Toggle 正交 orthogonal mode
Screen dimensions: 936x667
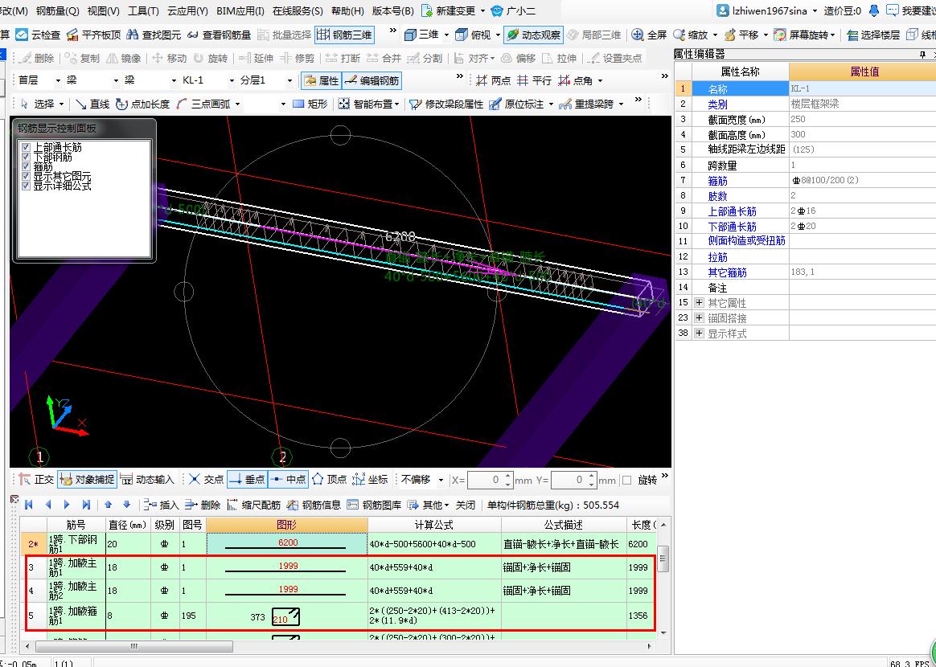coord(36,480)
